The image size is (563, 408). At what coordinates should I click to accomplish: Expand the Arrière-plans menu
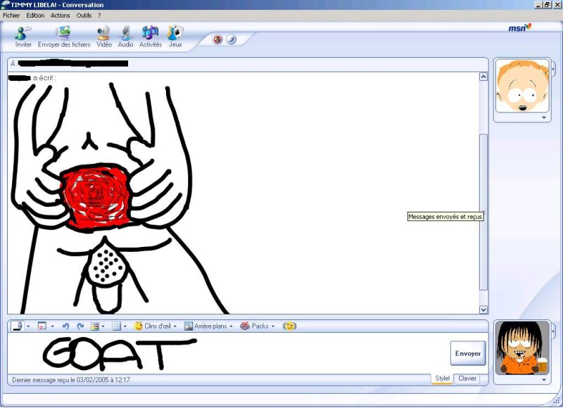208,326
